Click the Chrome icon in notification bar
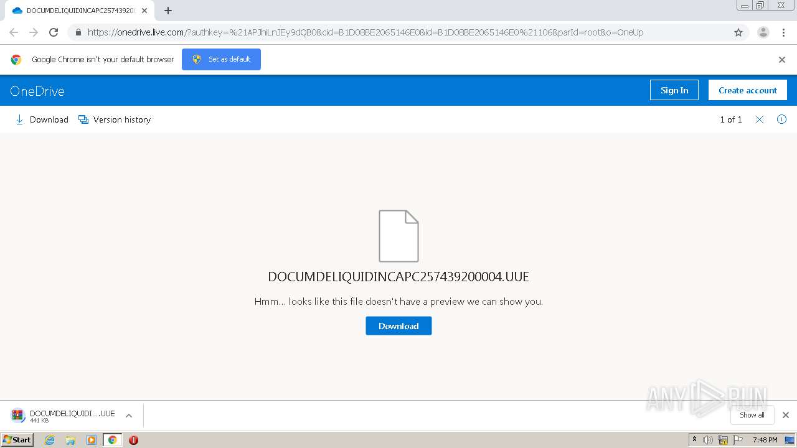 16,60
